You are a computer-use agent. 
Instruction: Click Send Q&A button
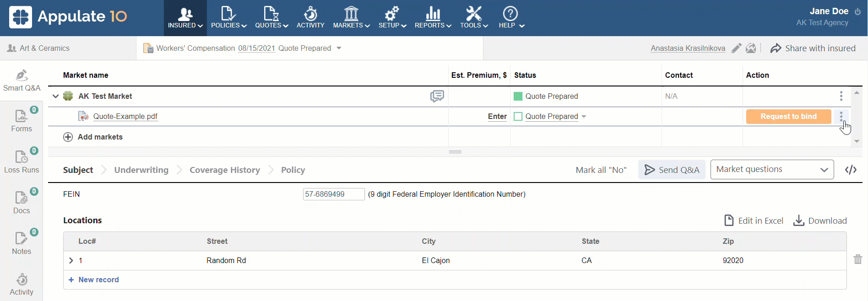672,170
